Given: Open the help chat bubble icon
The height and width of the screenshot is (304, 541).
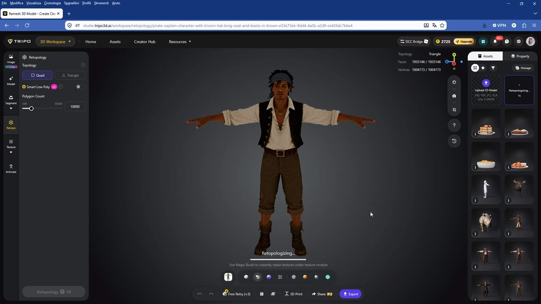Looking at the screenshot, I should tap(507, 41).
